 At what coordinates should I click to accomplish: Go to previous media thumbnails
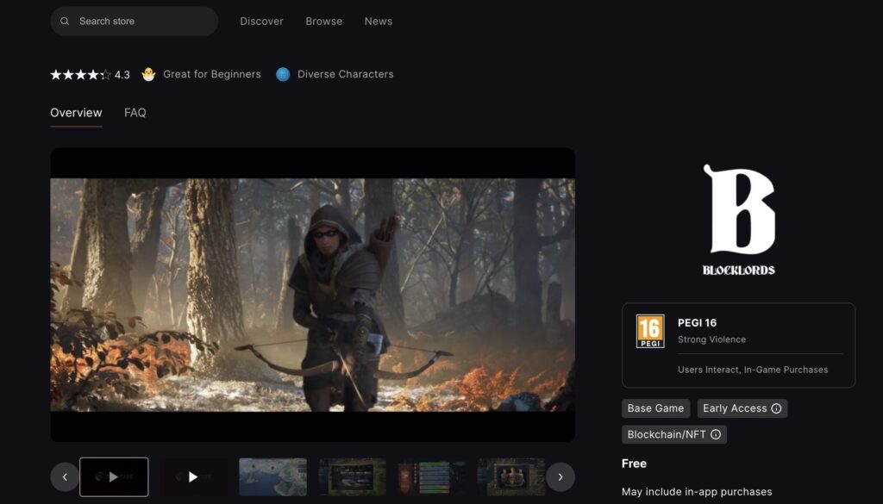point(65,477)
